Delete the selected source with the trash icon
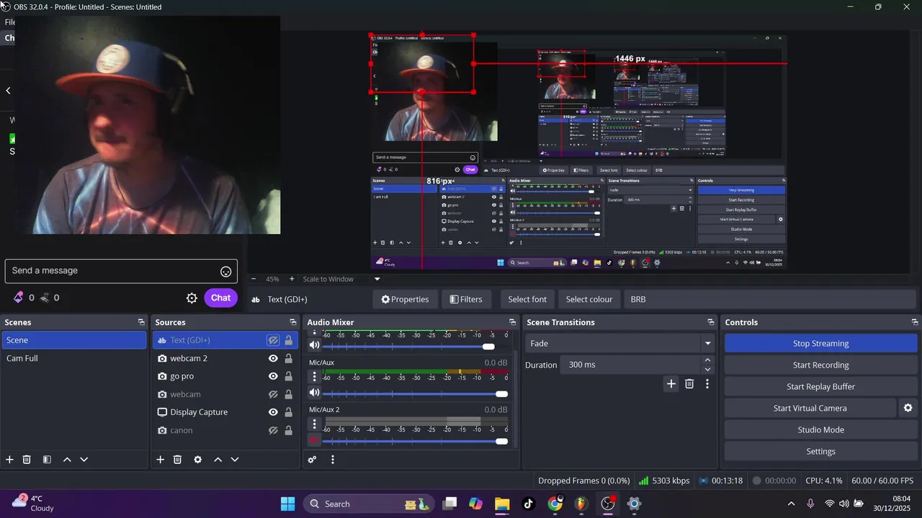The height and width of the screenshot is (518, 922). tap(177, 459)
